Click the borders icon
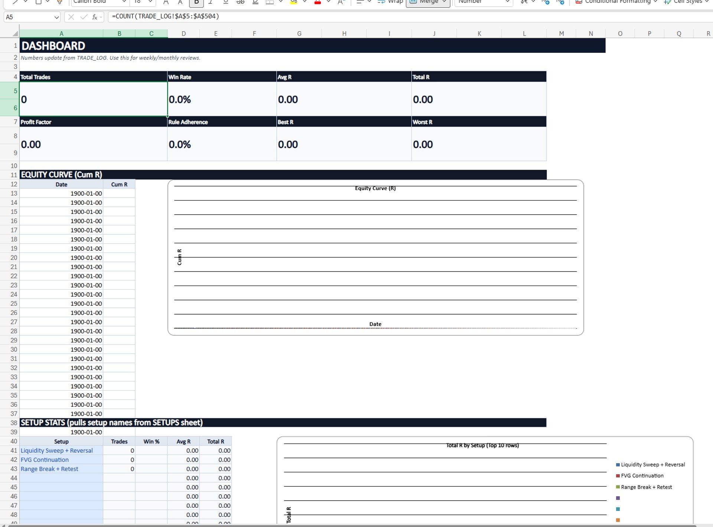 270,2
